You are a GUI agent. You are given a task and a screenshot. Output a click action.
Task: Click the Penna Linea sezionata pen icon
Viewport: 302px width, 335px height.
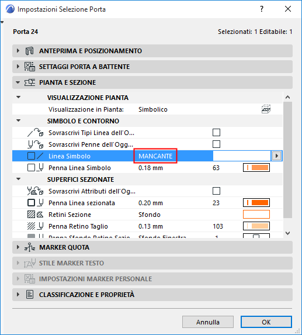coord(36,203)
